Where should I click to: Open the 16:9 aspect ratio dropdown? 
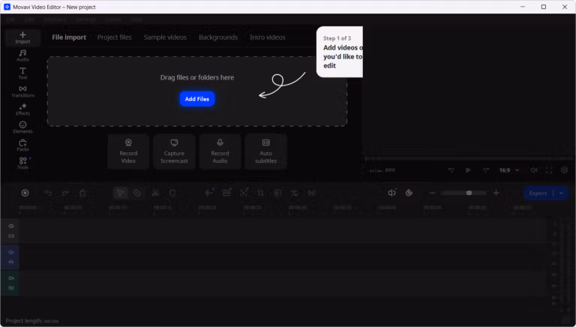pos(509,170)
